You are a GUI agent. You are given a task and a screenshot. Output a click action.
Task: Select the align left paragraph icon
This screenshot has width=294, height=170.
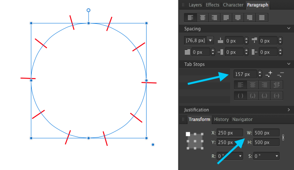[190, 18]
